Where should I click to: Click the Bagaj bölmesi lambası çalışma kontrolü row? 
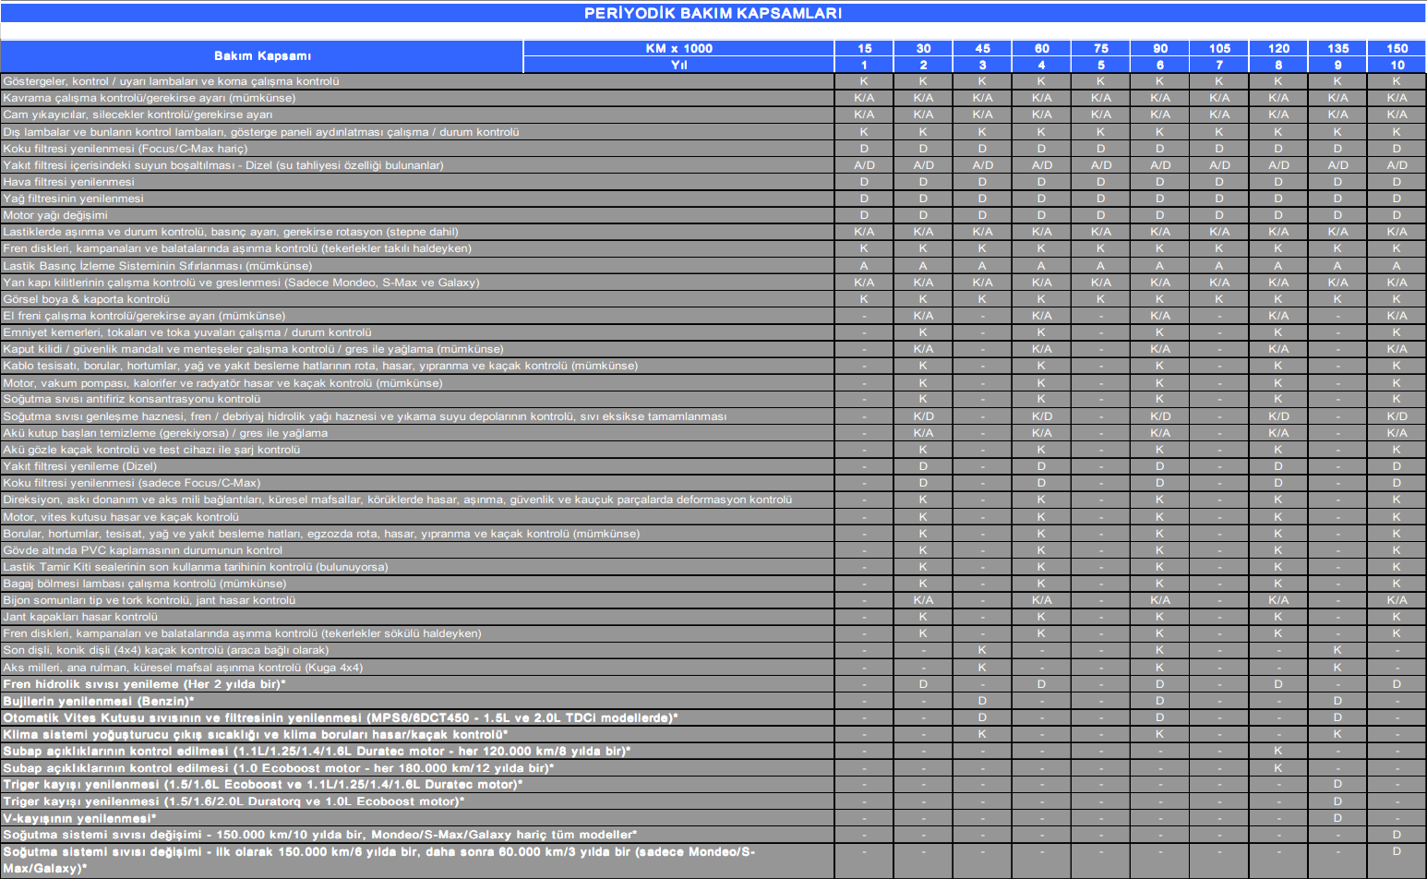pyautogui.click(x=145, y=584)
